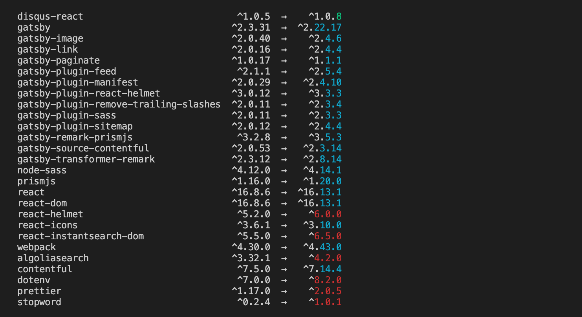
Task: Select the gatsby-image package name
Action: (x=50, y=38)
